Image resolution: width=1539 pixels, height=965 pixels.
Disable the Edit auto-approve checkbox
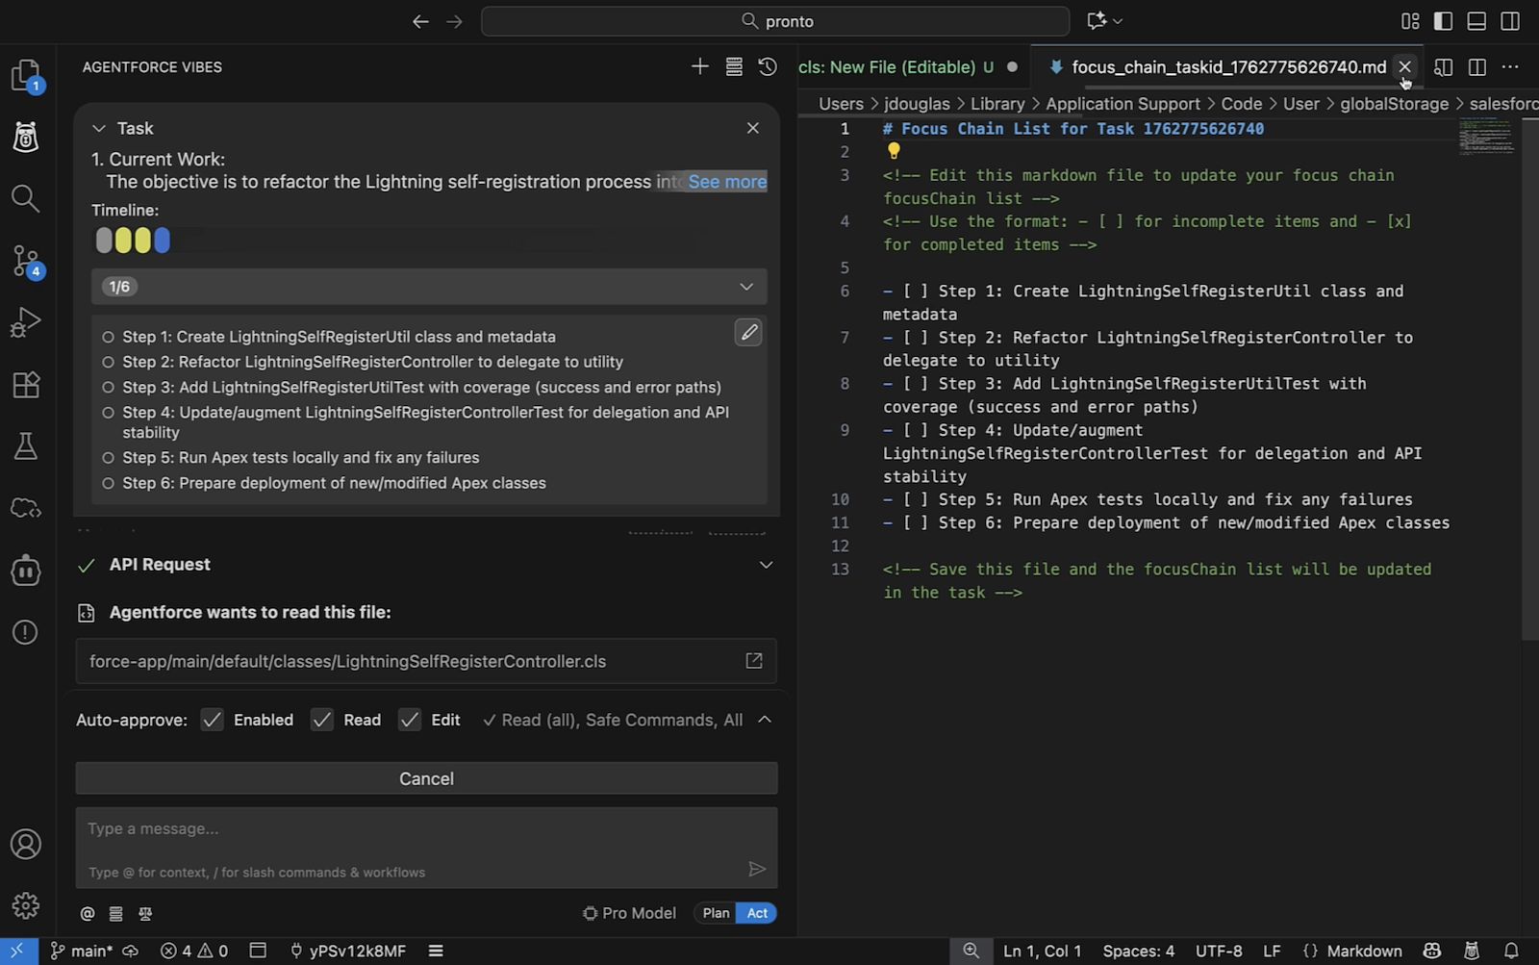pos(411,719)
